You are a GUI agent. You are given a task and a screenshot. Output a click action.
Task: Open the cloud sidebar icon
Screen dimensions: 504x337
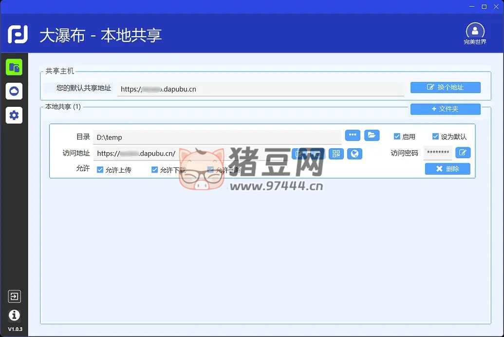[14, 91]
